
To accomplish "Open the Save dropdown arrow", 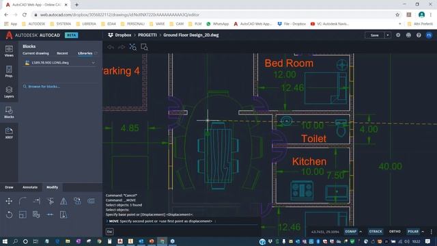I will 388,35.
